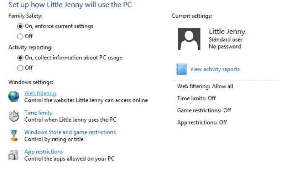Open the App restrictions link
Screen dimensions: 302x190
tap(43, 152)
